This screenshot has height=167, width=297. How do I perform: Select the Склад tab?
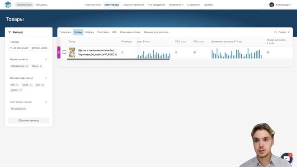coord(78,32)
